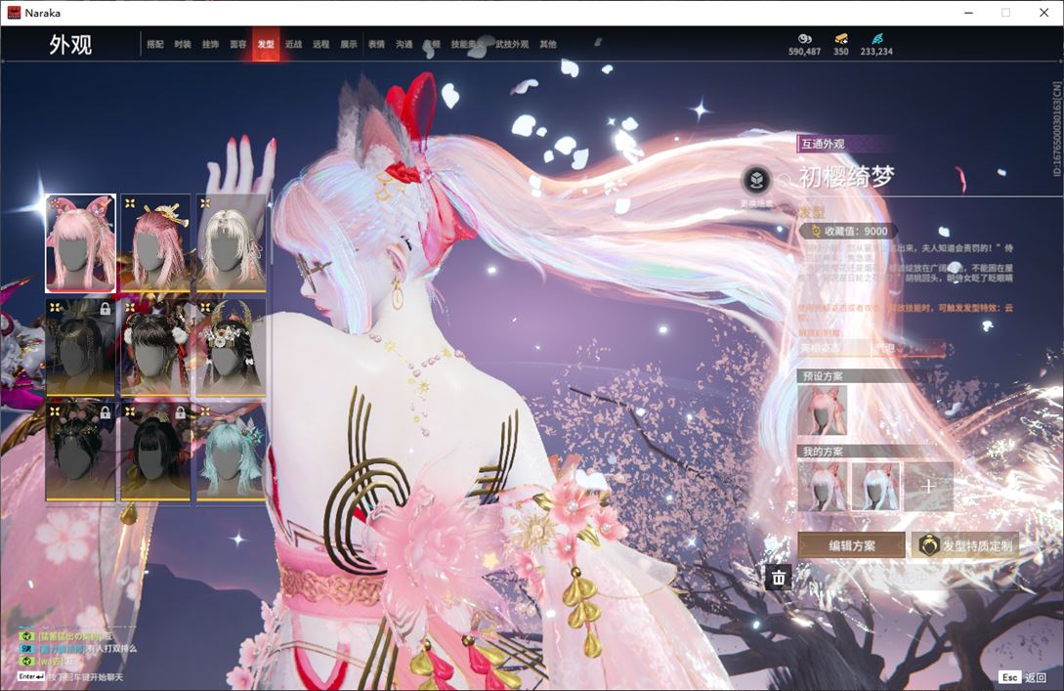Switch to the 表情 tab
1064x691 pixels.
(376, 44)
